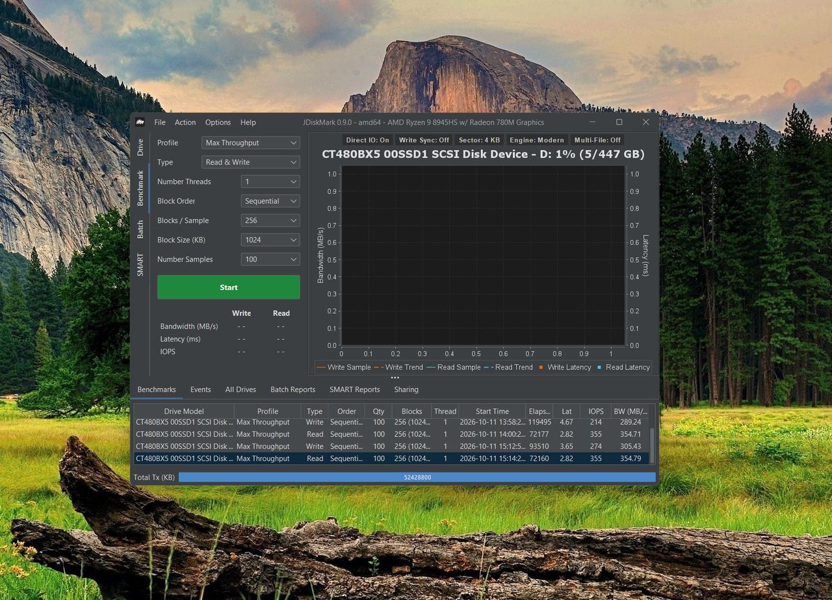
Task: Open the Block Order dropdown
Action: pos(270,202)
